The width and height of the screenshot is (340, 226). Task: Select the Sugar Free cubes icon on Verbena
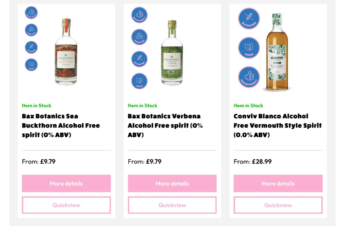139,37
